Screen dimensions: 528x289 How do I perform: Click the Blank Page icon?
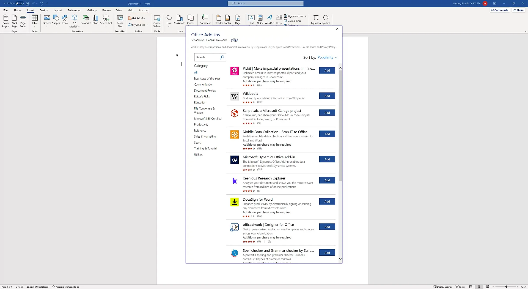coord(14,21)
